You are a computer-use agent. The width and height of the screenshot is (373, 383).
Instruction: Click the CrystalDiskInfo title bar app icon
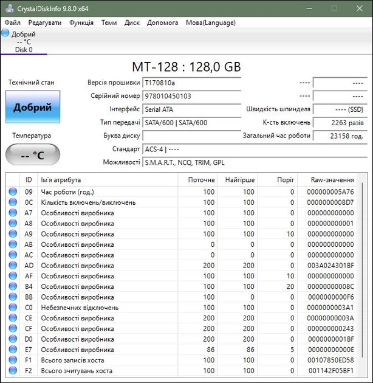(x=10, y=9)
